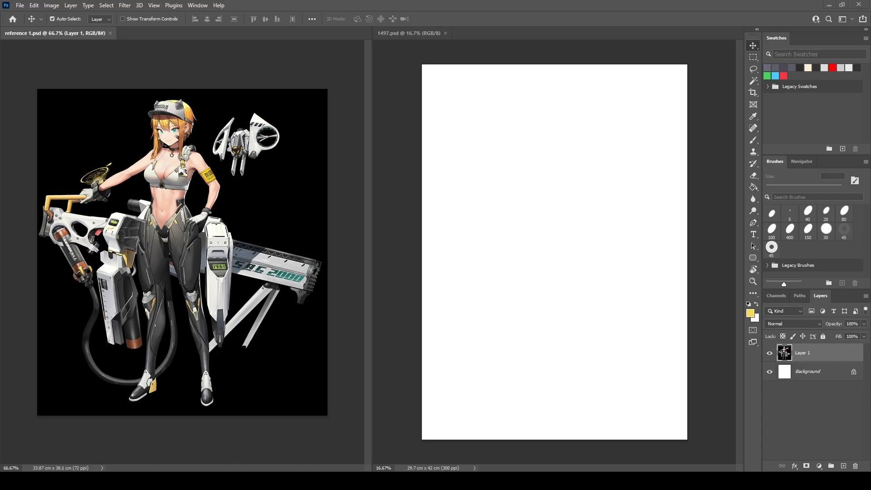Hide the Background layer eye icon
Viewport: 871px width, 490px height.
tap(769, 372)
